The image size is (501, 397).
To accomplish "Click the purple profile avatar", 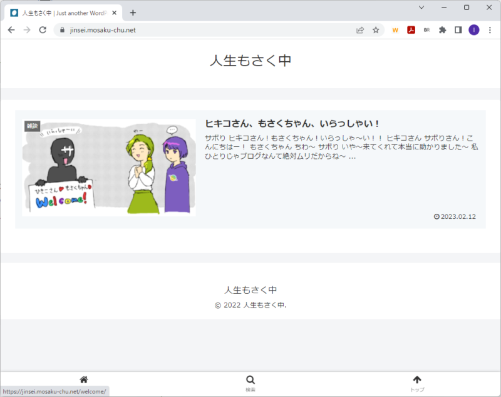I will click(474, 29).
